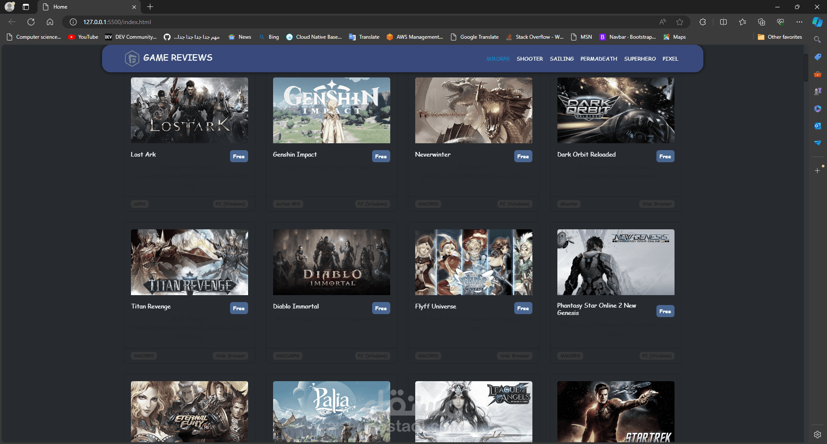
Task: Click the Titan Revenge title text
Action: tap(151, 306)
